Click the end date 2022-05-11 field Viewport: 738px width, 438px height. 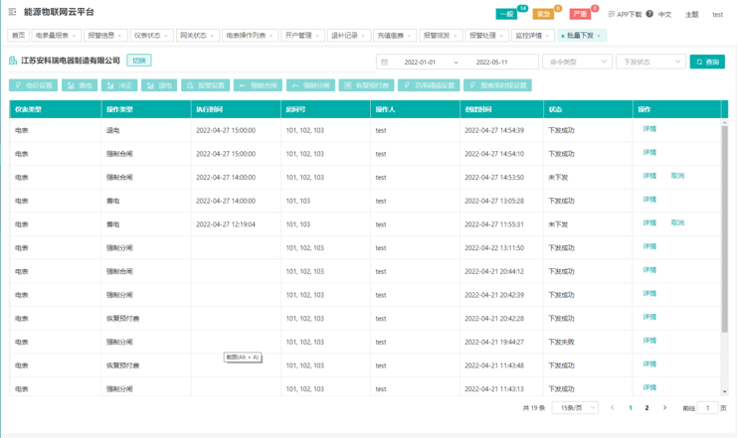tap(491, 62)
